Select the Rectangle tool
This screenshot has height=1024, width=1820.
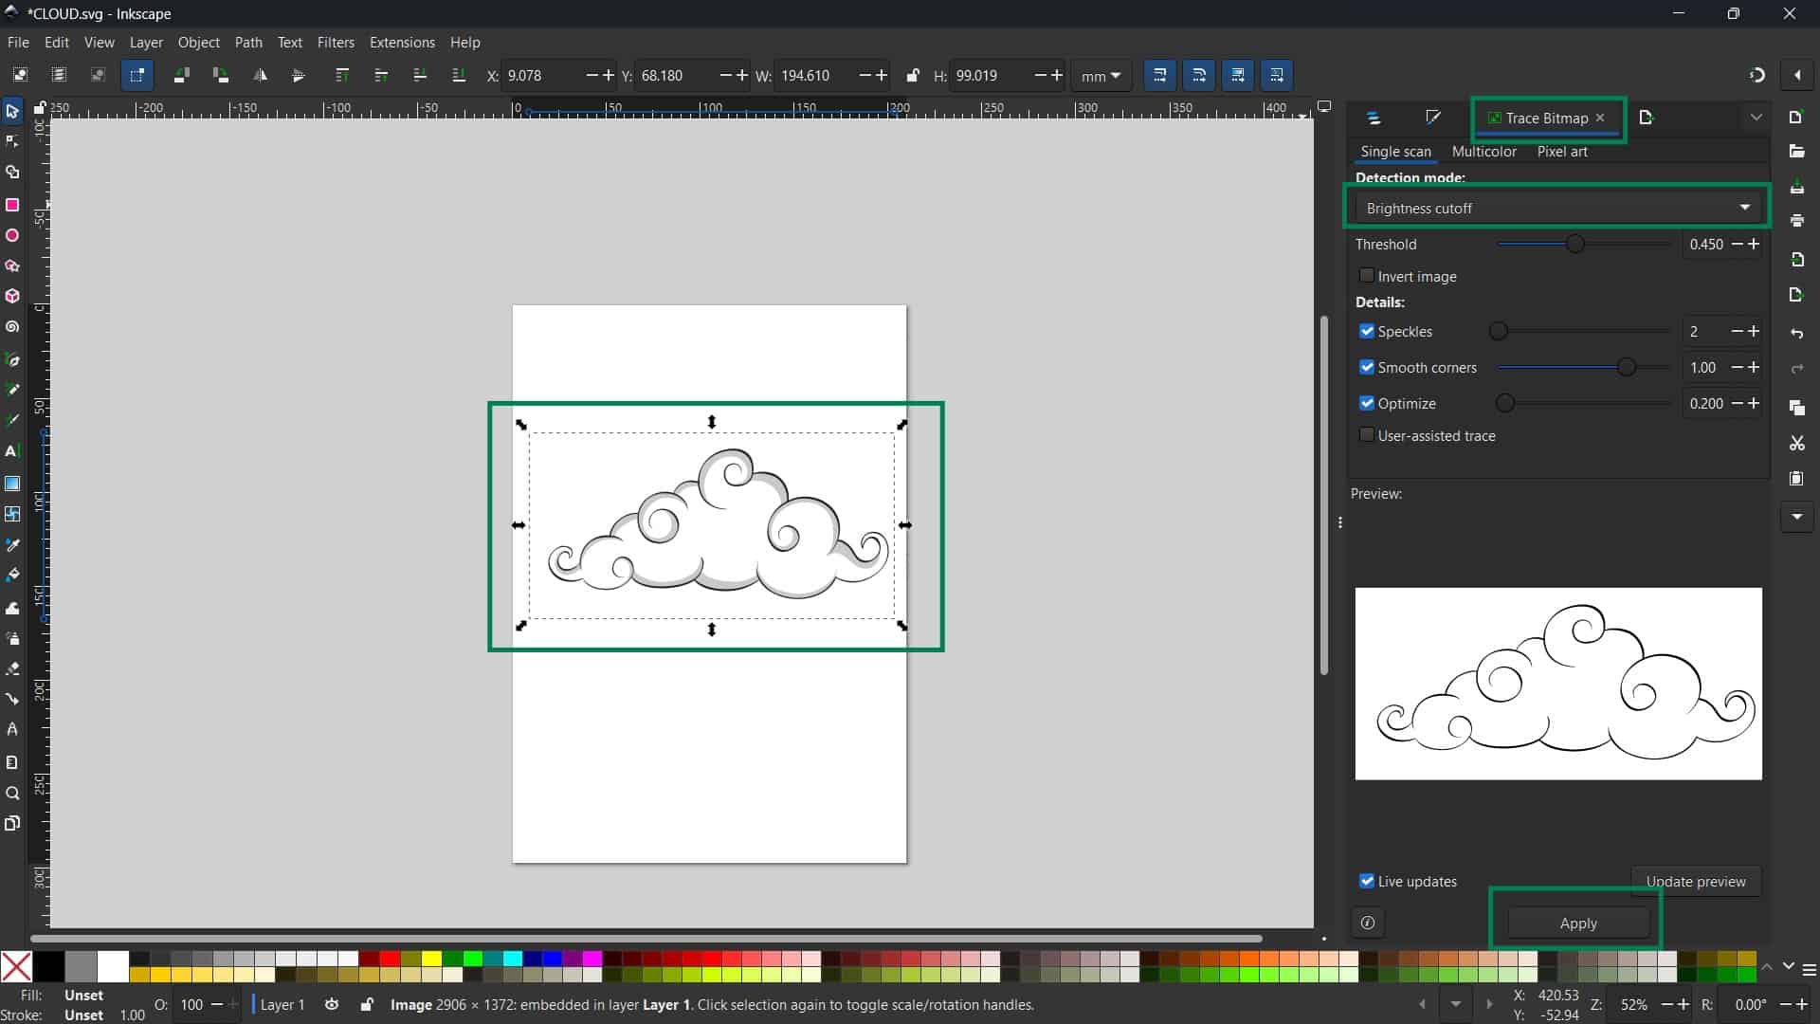tap(12, 205)
